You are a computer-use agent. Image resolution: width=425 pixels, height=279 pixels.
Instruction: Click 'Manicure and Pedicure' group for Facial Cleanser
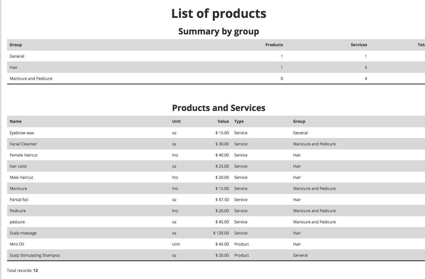(x=315, y=144)
